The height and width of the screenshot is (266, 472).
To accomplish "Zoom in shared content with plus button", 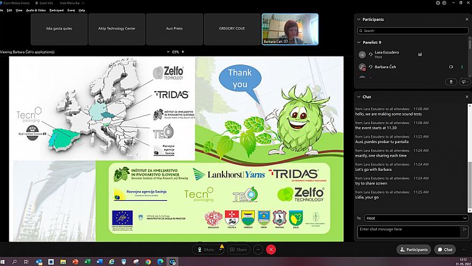I will pos(183,52).
